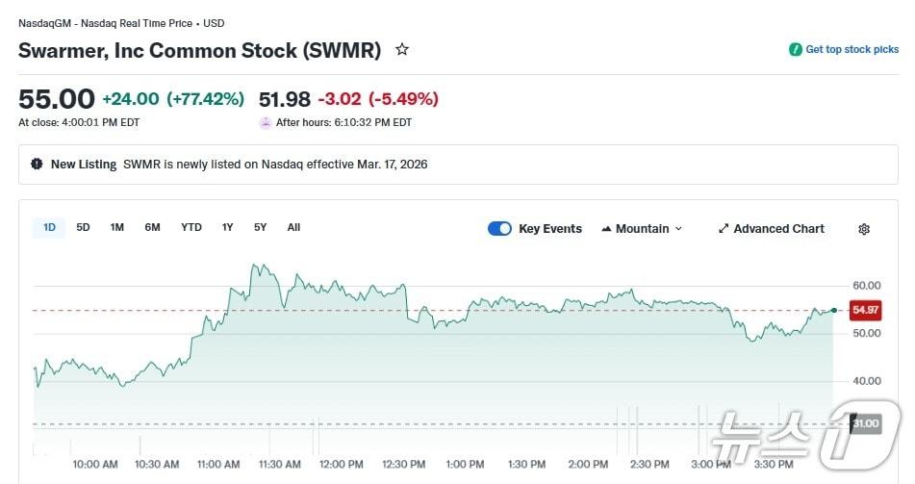Choose the 5Y time range

point(261,228)
